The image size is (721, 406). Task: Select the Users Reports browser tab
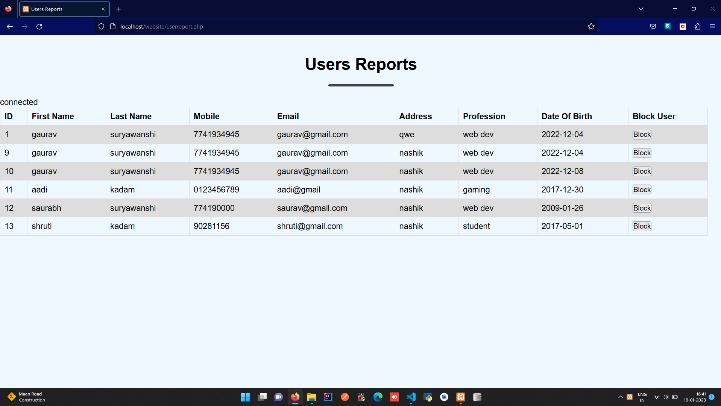click(56, 9)
